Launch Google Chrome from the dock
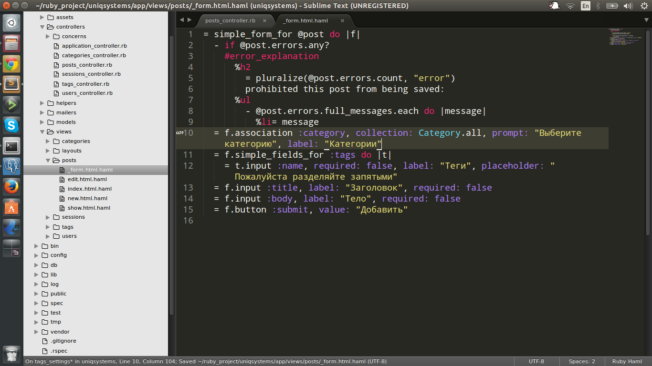Image resolution: width=652 pixels, height=366 pixels. (11, 64)
